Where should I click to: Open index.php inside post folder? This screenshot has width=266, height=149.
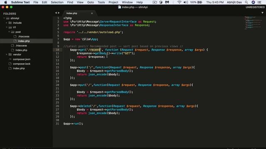24,41
